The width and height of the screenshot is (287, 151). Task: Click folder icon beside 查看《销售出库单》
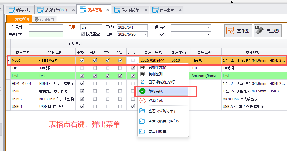[x=142, y=121]
